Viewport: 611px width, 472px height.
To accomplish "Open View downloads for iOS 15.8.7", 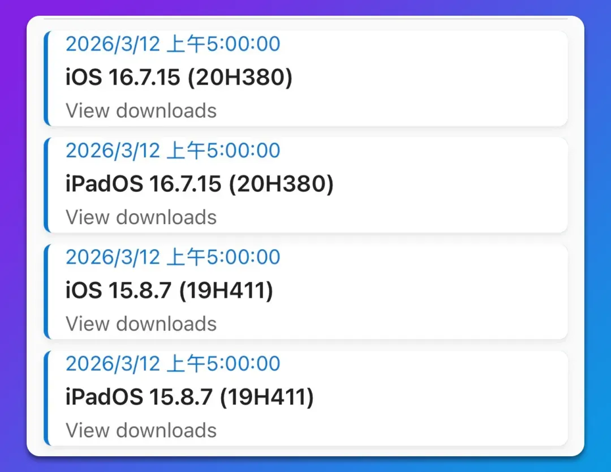I will click(x=141, y=324).
